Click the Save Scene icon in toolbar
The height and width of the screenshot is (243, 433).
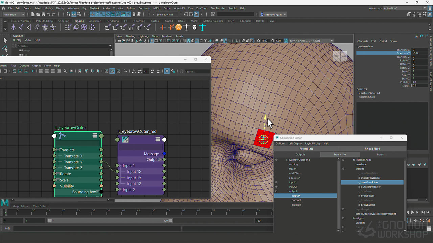[43, 14]
